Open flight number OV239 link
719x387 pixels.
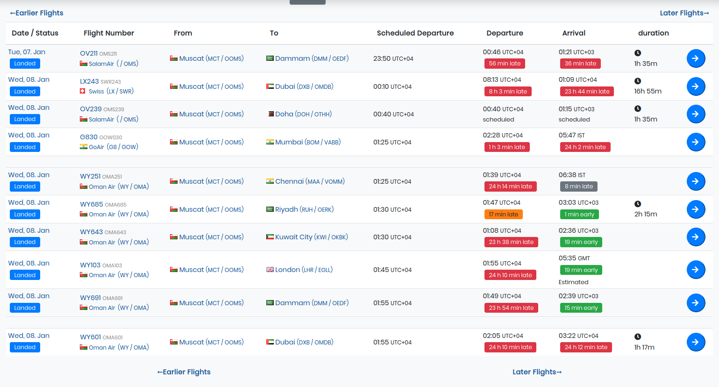(91, 109)
